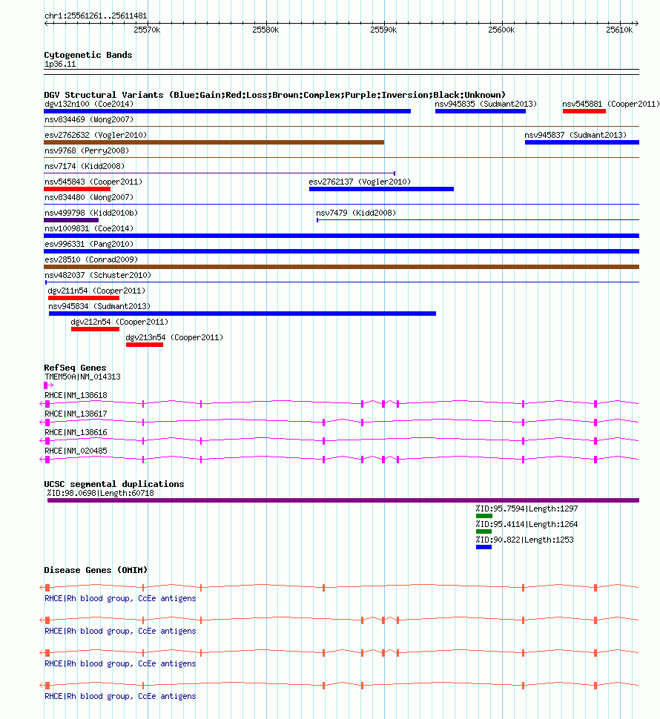Select the 1p36.11 cytogenetic band label
This screenshot has height=719, width=660.
pyautogui.click(x=60, y=64)
